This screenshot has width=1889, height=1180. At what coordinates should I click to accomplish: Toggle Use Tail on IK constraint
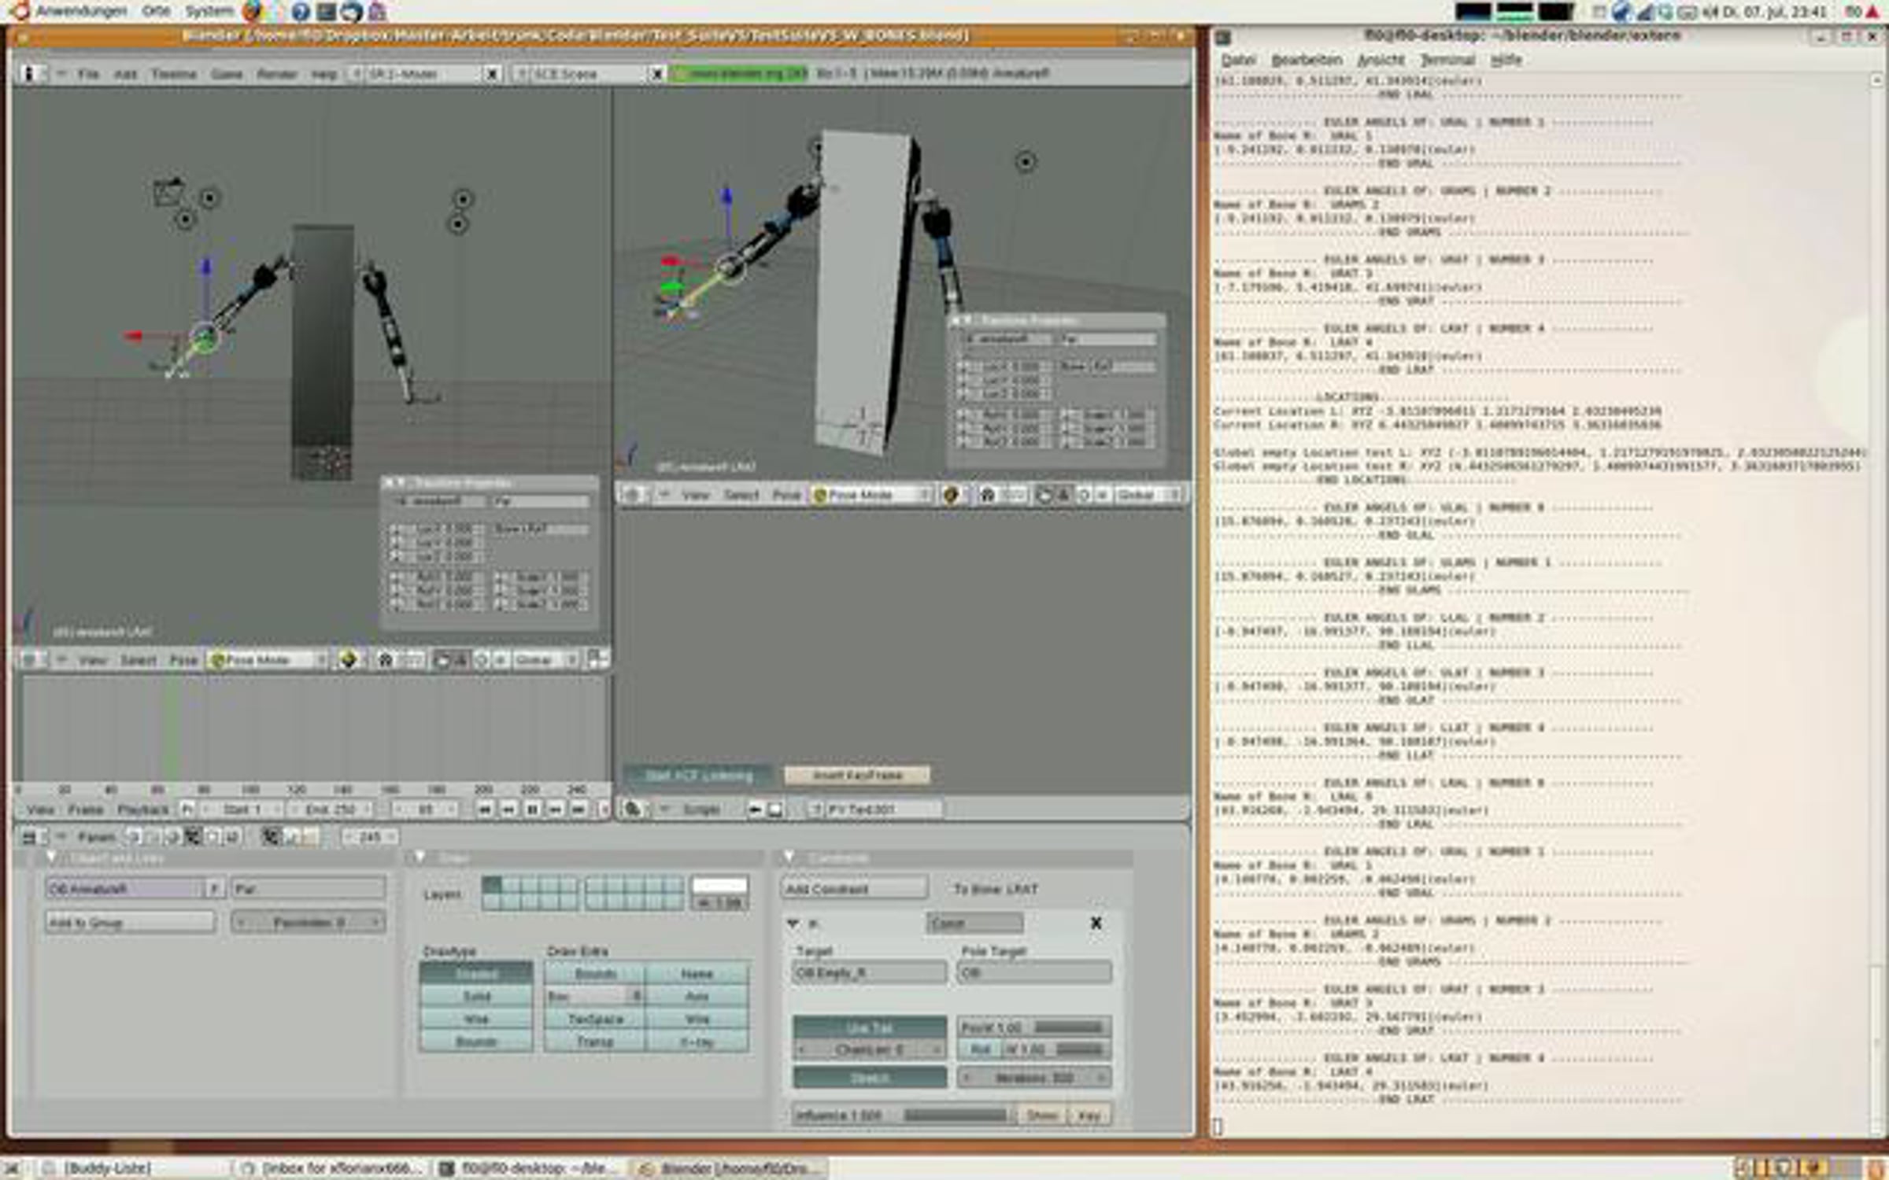coord(870,1027)
